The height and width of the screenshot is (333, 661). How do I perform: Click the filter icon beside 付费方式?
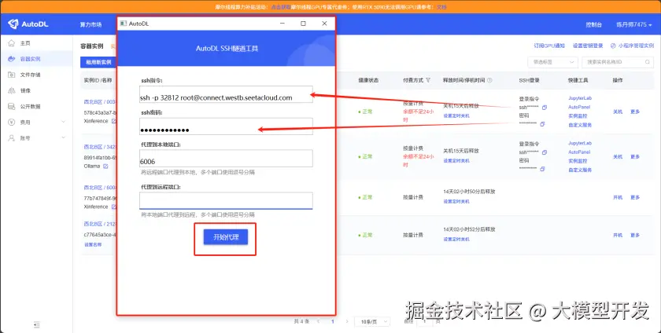(428, 80)
